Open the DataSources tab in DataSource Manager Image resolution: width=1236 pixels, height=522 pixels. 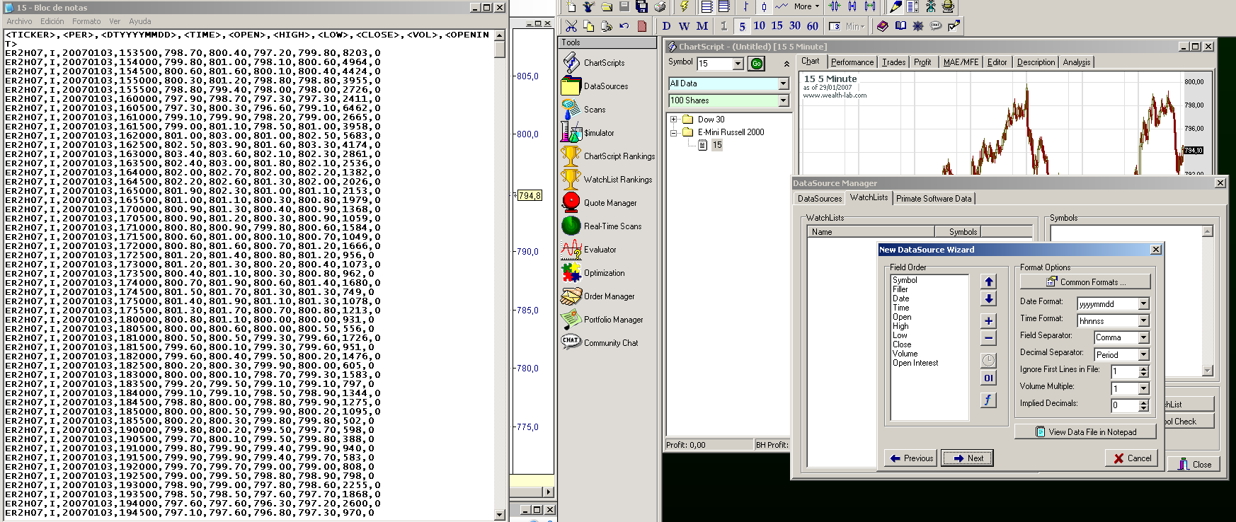pyautogui.click(x=820, y=199)
